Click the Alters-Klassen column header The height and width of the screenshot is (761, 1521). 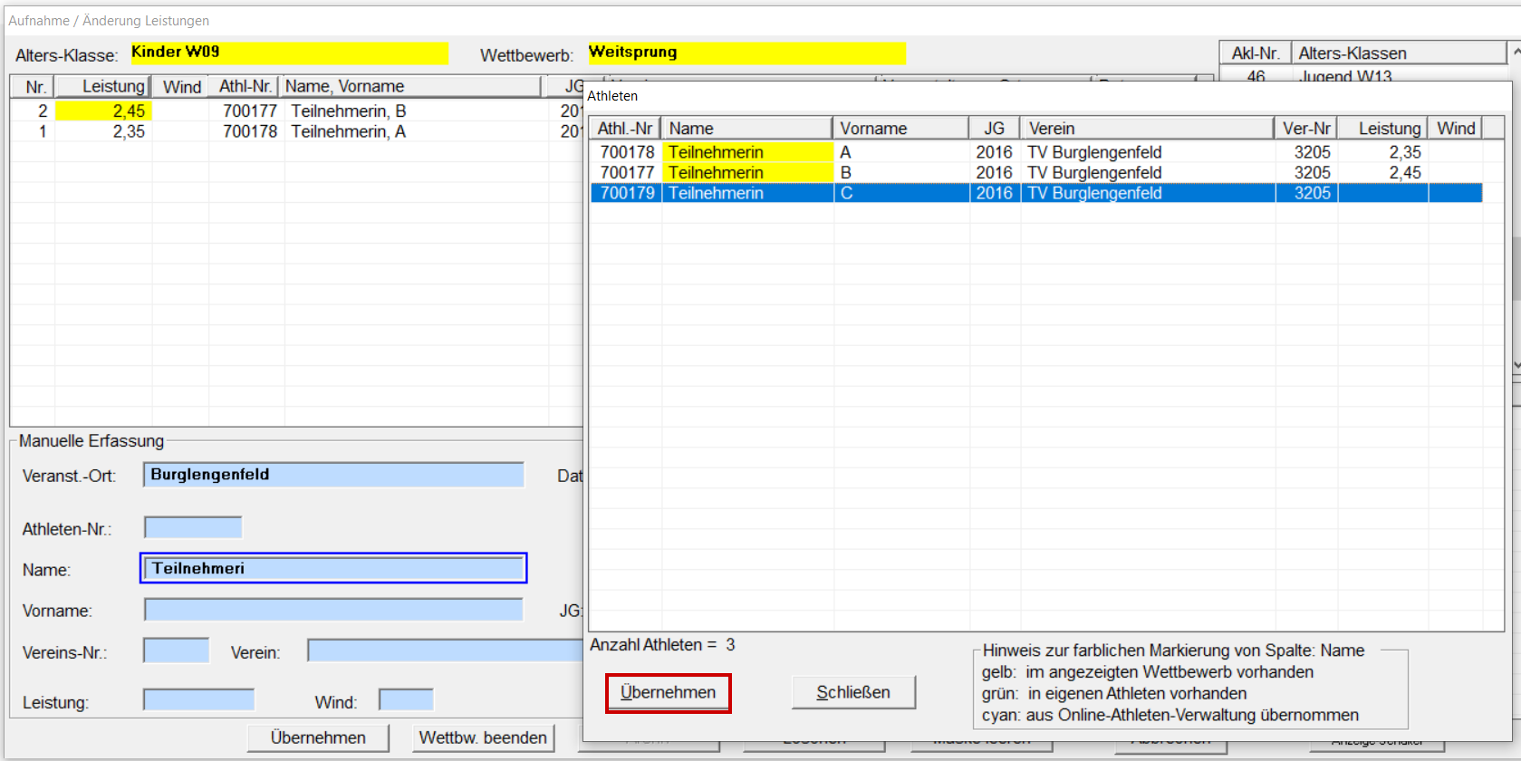pos(1396,53)
